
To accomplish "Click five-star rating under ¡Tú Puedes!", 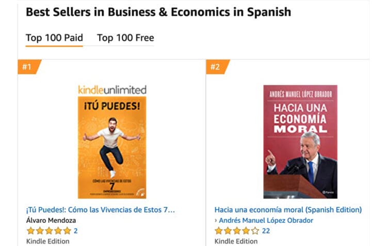I will pos(49,231).
